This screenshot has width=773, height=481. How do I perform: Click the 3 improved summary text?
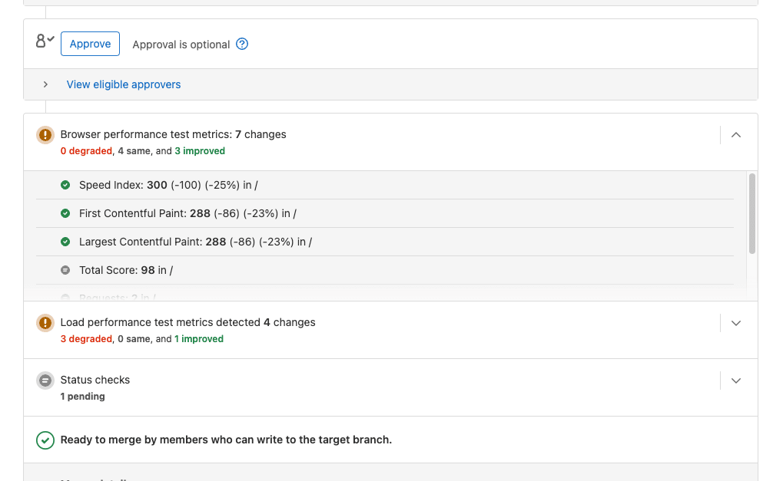(200, 150)
